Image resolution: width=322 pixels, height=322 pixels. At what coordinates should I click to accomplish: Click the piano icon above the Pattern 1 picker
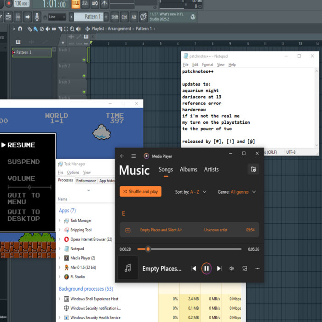[x=18, y=42]
